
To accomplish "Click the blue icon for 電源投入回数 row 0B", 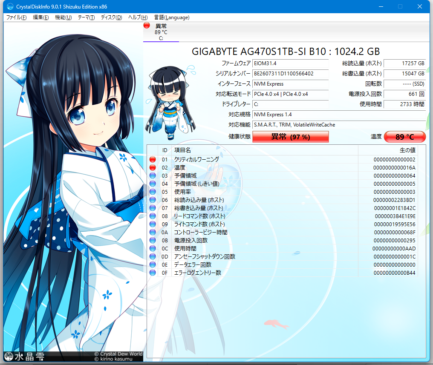I will (153, 240).
